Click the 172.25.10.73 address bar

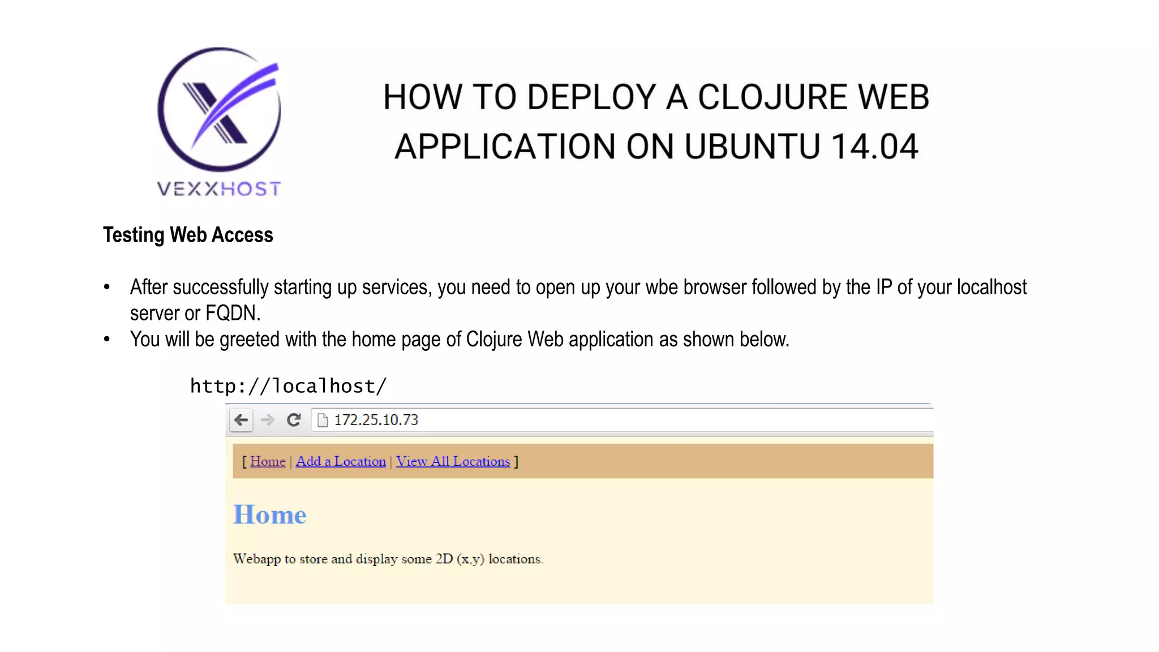point(622,420)
